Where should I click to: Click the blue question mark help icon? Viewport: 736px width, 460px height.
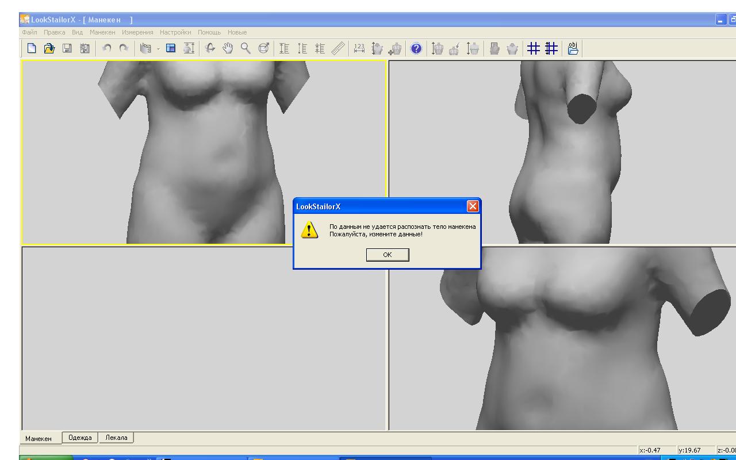416,49
